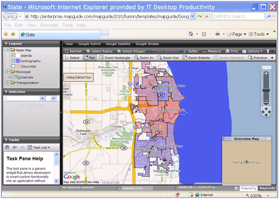Image resolution: width=279 pixels, height=199 pixels.
Task: Click the DAEMON Search input box
Action: [238, 16]
